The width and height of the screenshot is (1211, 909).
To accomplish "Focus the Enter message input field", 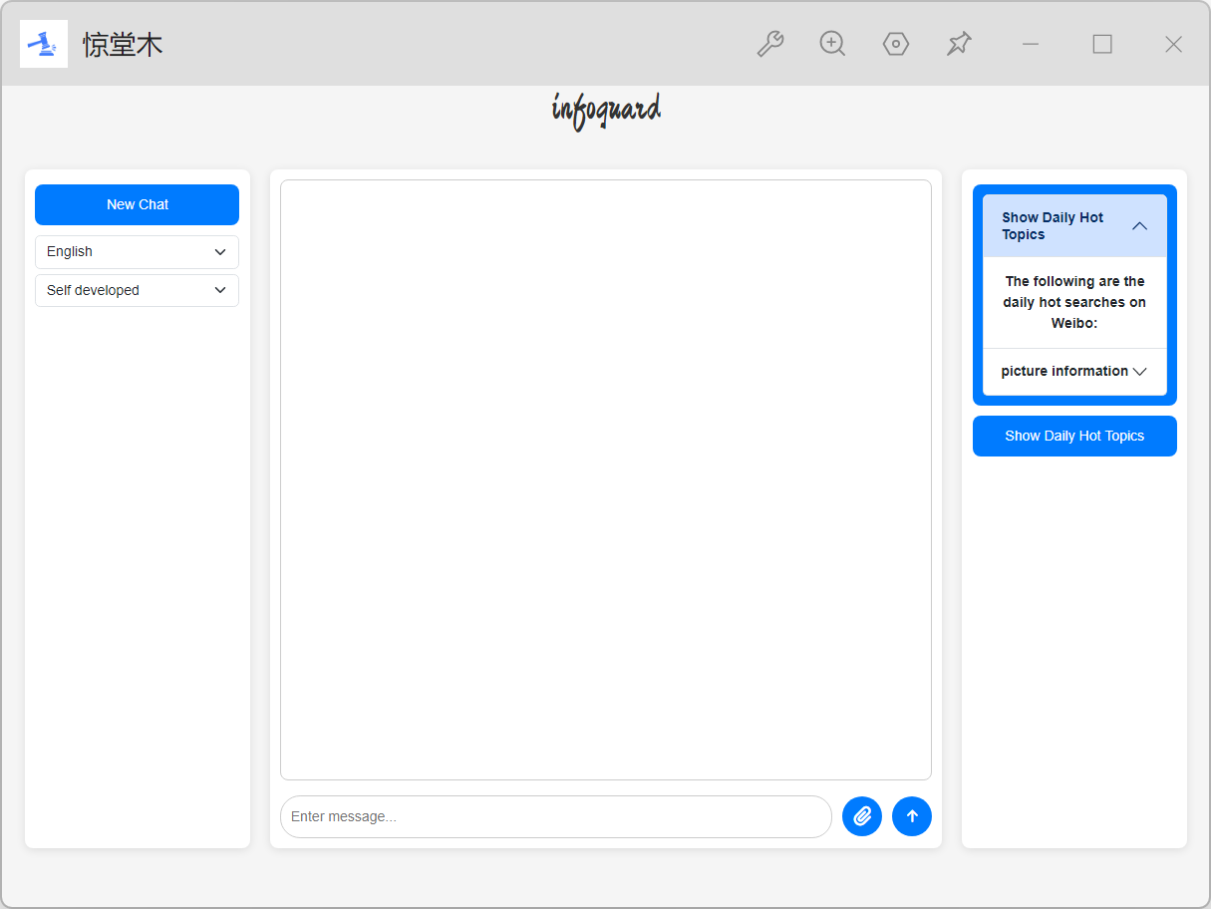I will pos(556,816).
